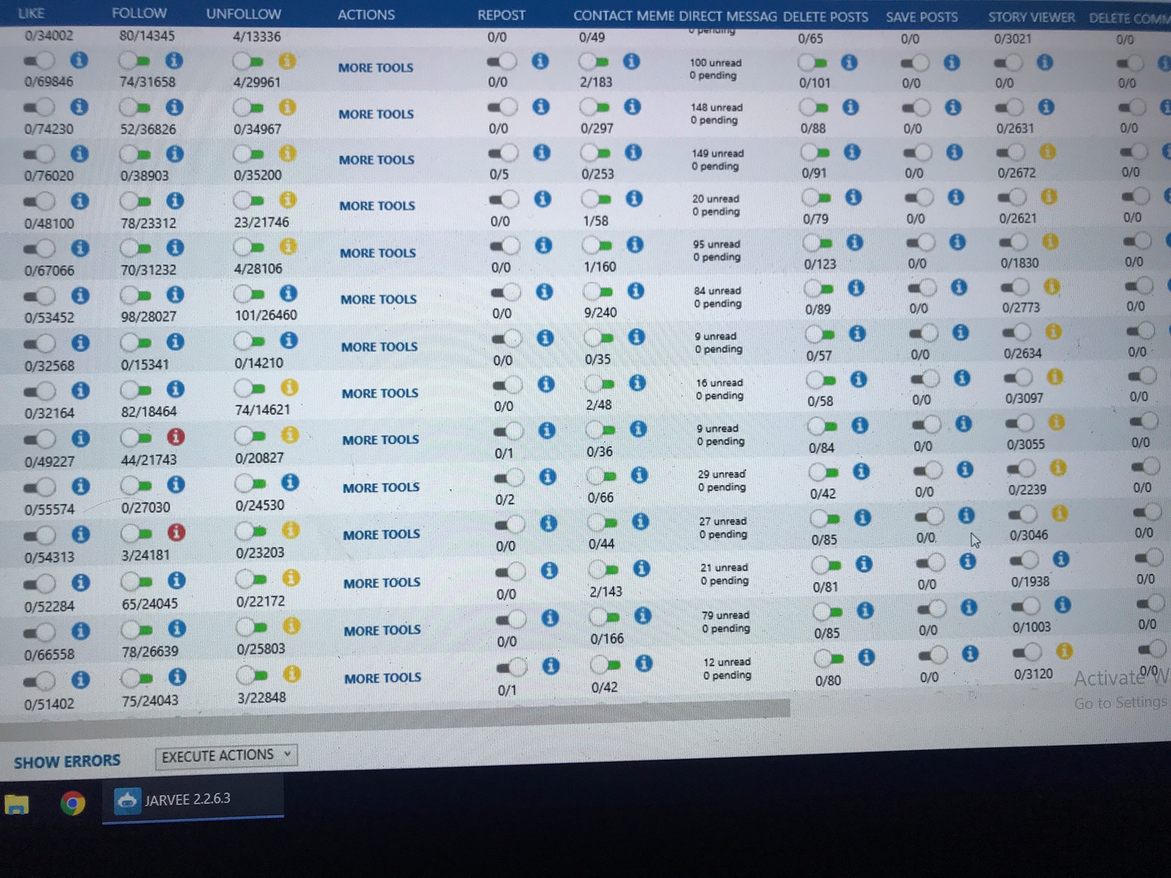Click the Show Errors link
Screen dimensions: 1171x878
(x=67, y=761)
